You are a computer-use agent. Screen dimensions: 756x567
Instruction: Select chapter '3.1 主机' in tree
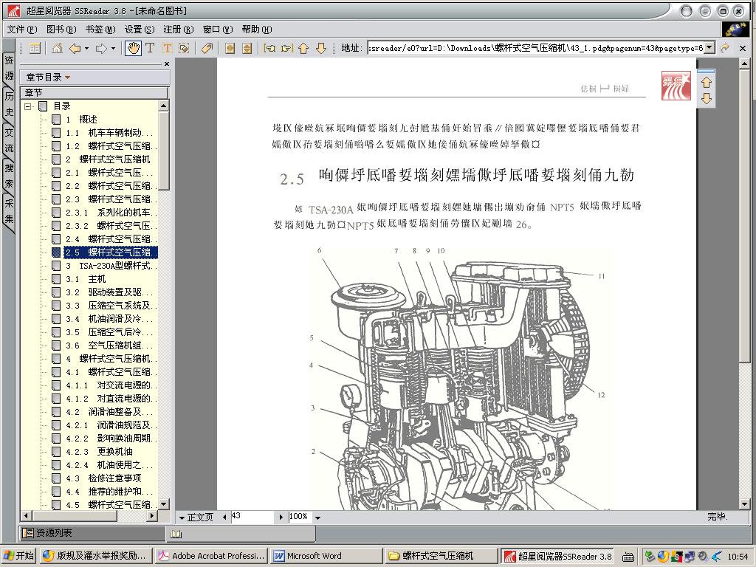(86, 279)
